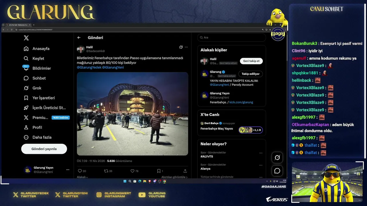The height and width of the screenshot is (206, 367).
Task: Join Dert Bahçe Fenerbahçe Maç Yayını live
Action: tap(232, 127)
